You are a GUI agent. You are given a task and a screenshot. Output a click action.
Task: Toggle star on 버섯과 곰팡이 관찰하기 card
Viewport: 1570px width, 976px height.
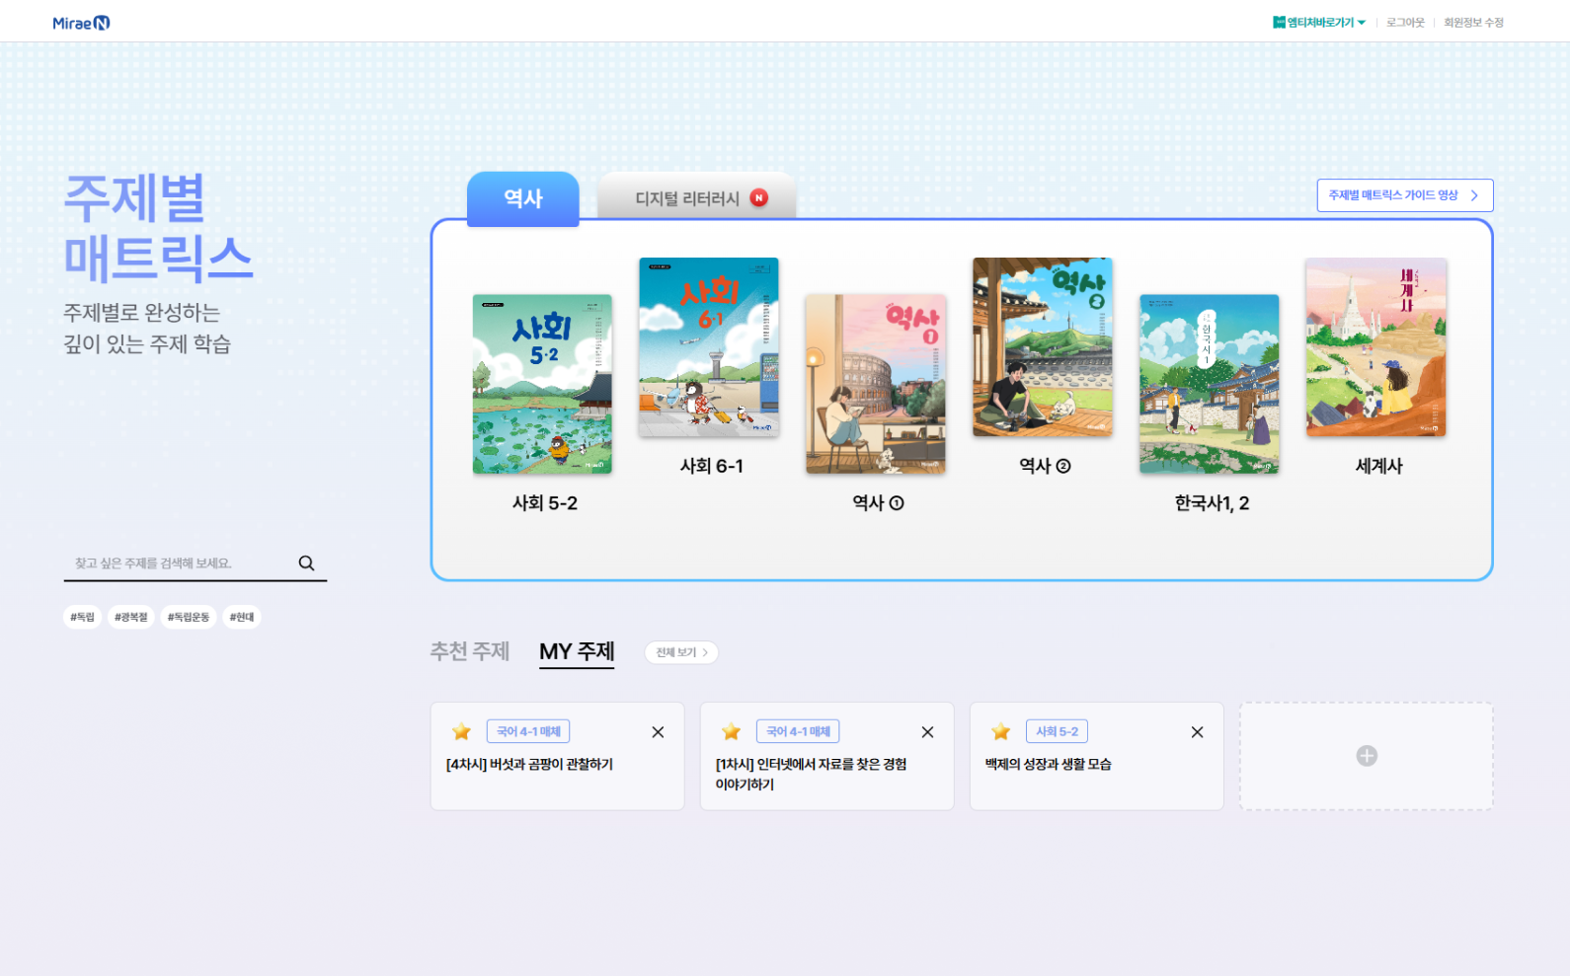pyautogui.click(x=461, y=731)
